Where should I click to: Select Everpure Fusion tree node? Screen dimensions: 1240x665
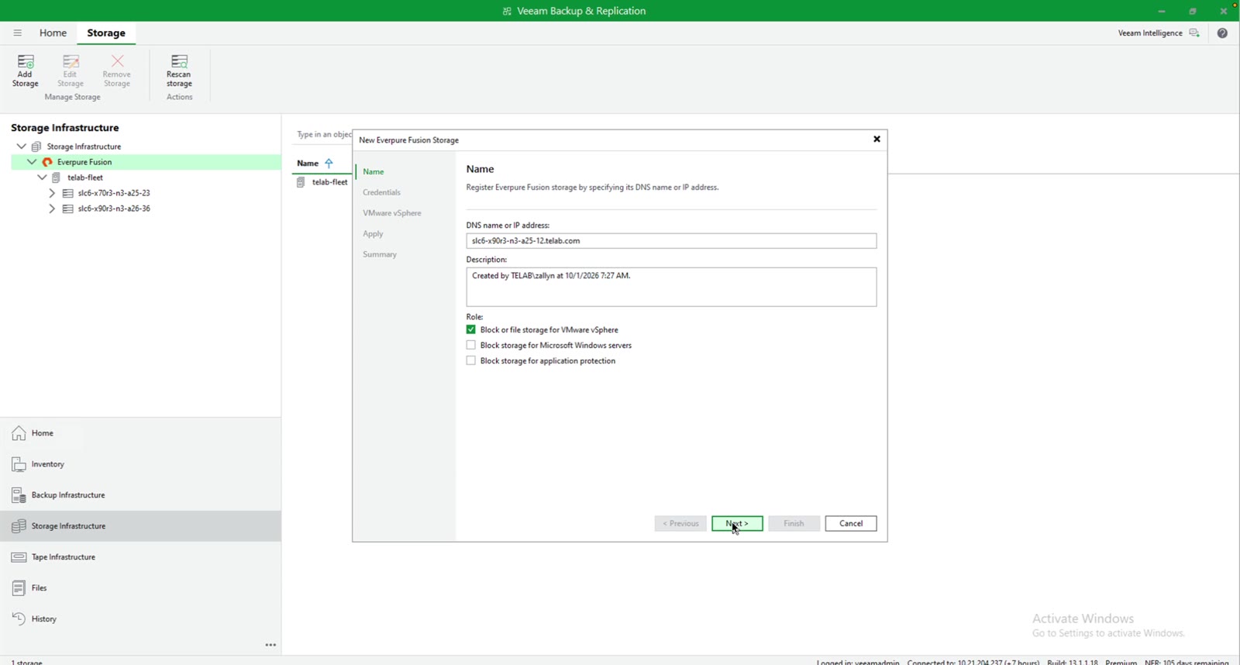tap(84, 162)
